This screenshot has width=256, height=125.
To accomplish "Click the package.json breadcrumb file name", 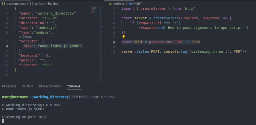I will click(16, 3).
